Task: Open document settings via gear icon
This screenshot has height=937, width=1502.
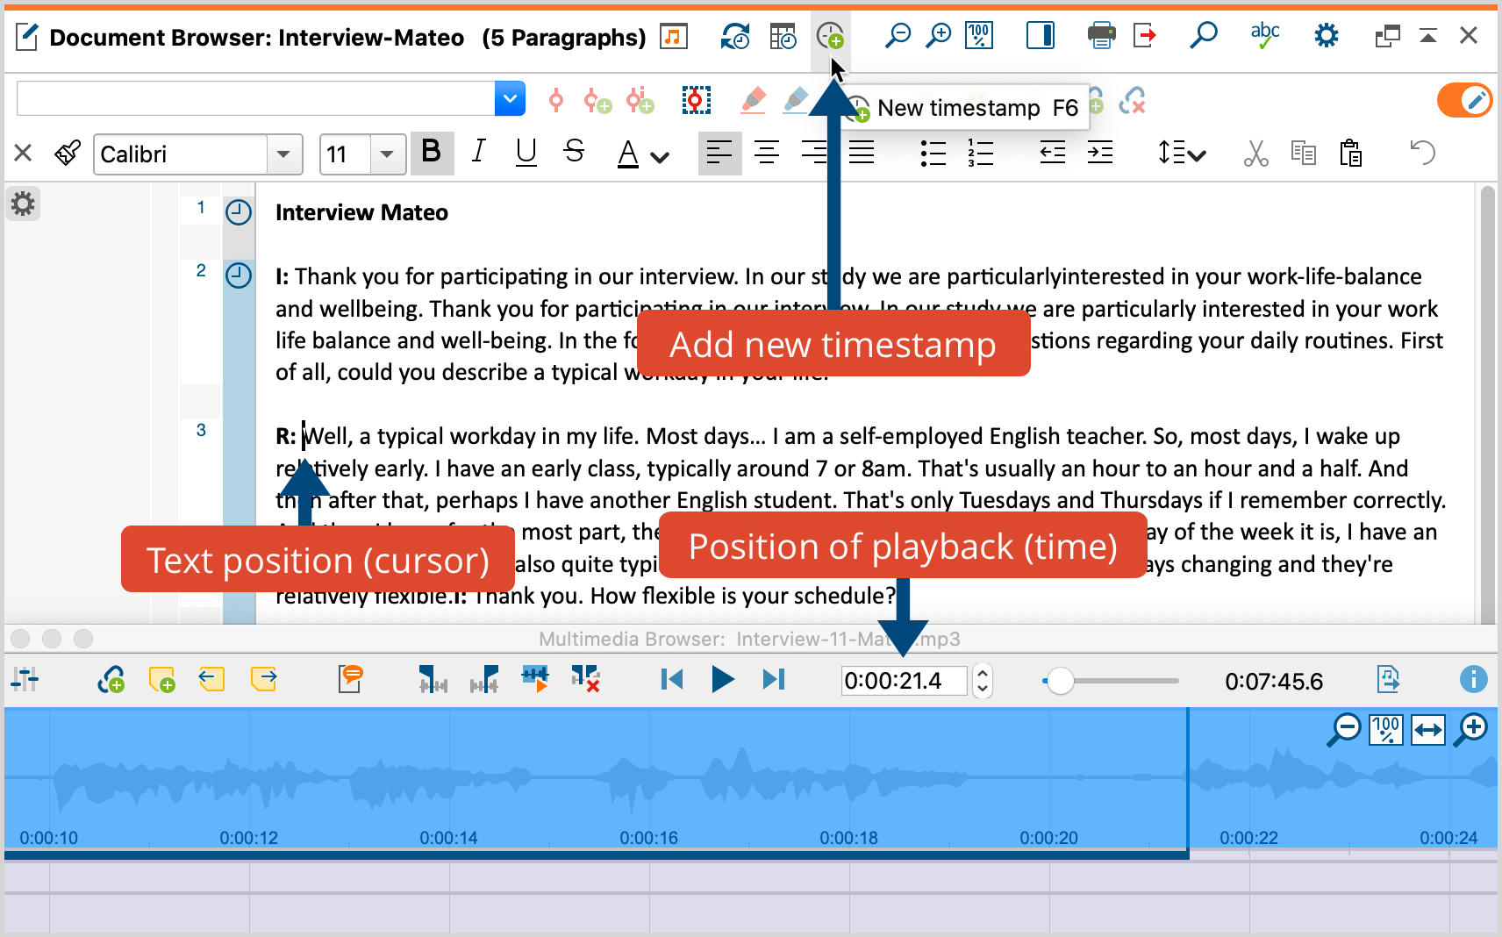Action: pos(1326,35)
